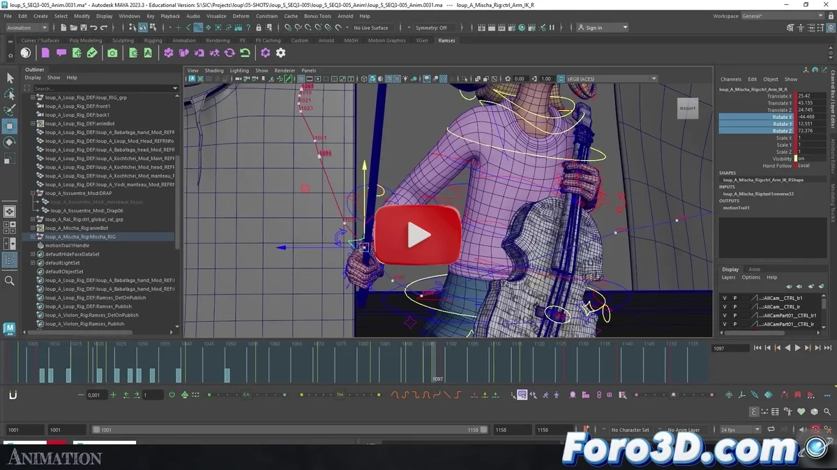Click the lock icon in the status line
This screenshot has height=470, width=837.
pos(259,28)
